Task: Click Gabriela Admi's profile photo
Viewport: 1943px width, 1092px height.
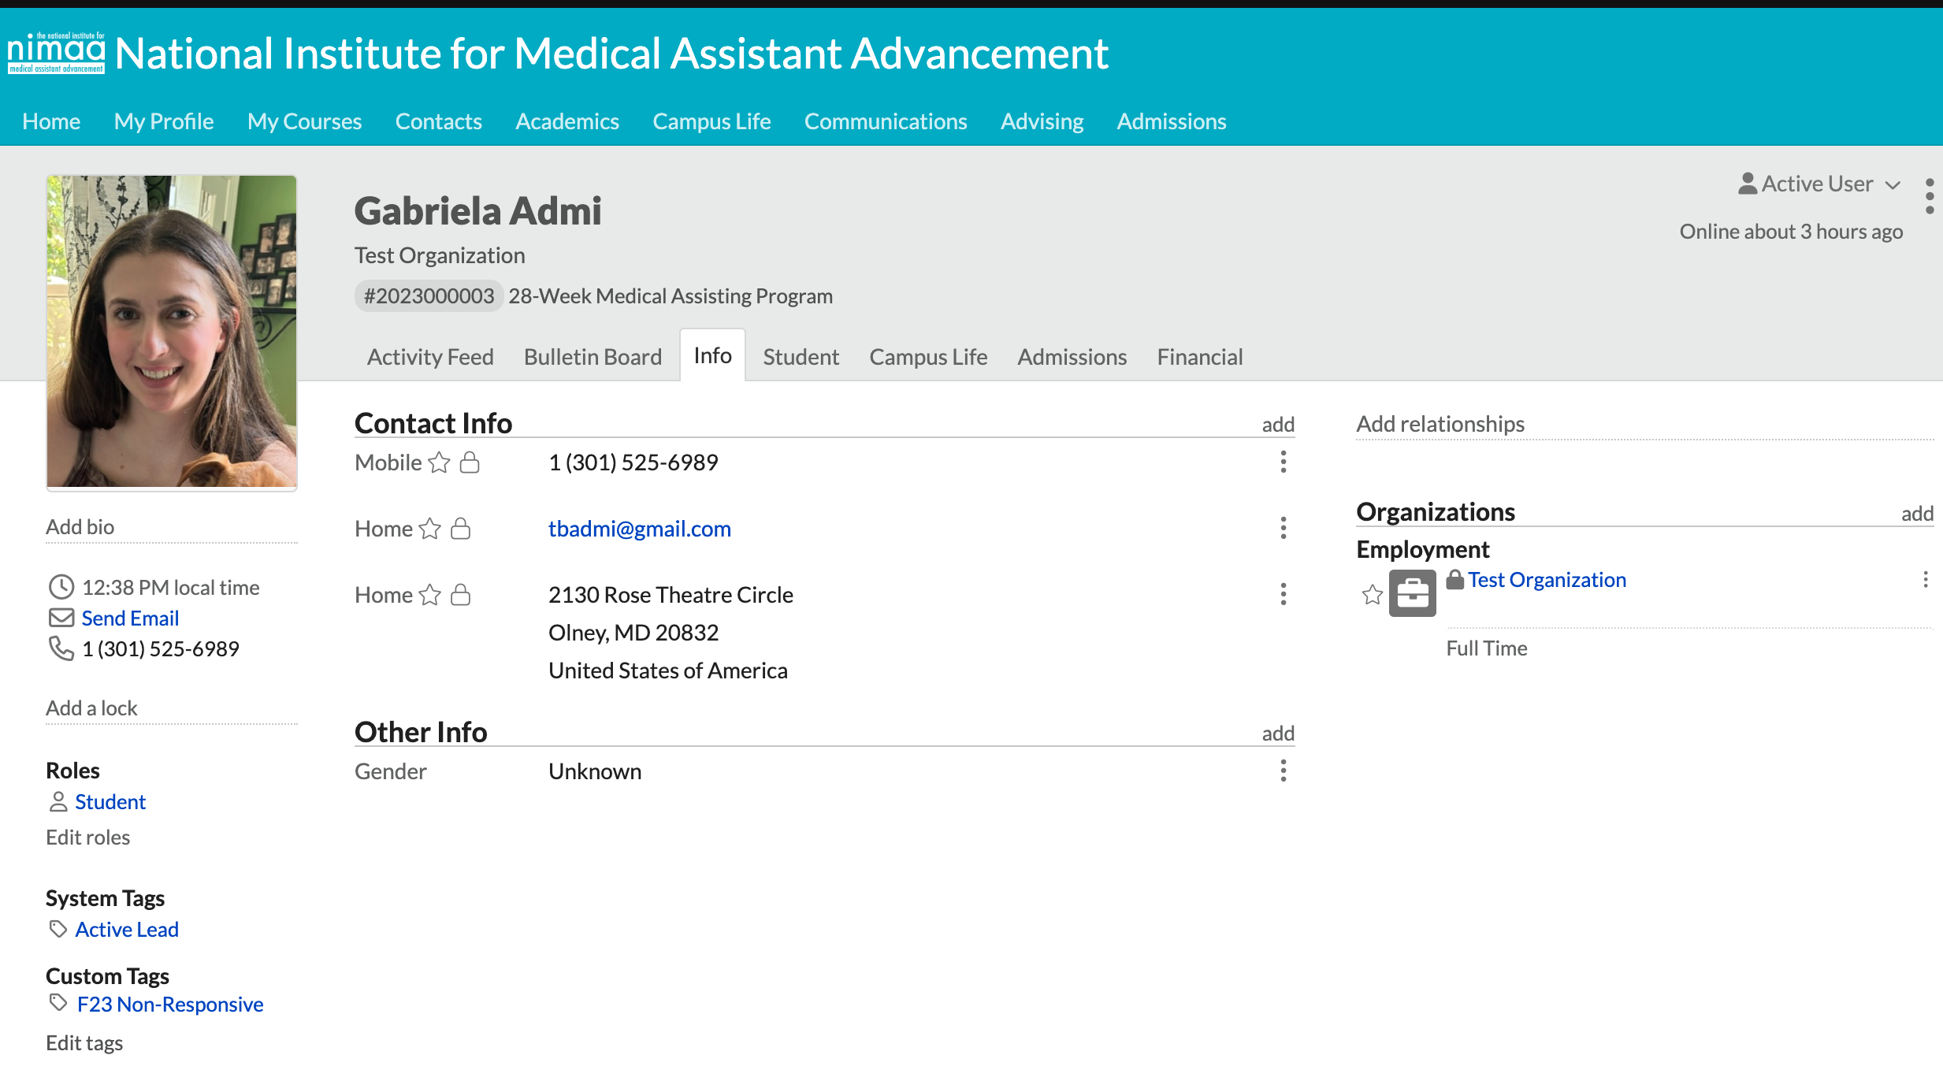Action: point(171,332)
